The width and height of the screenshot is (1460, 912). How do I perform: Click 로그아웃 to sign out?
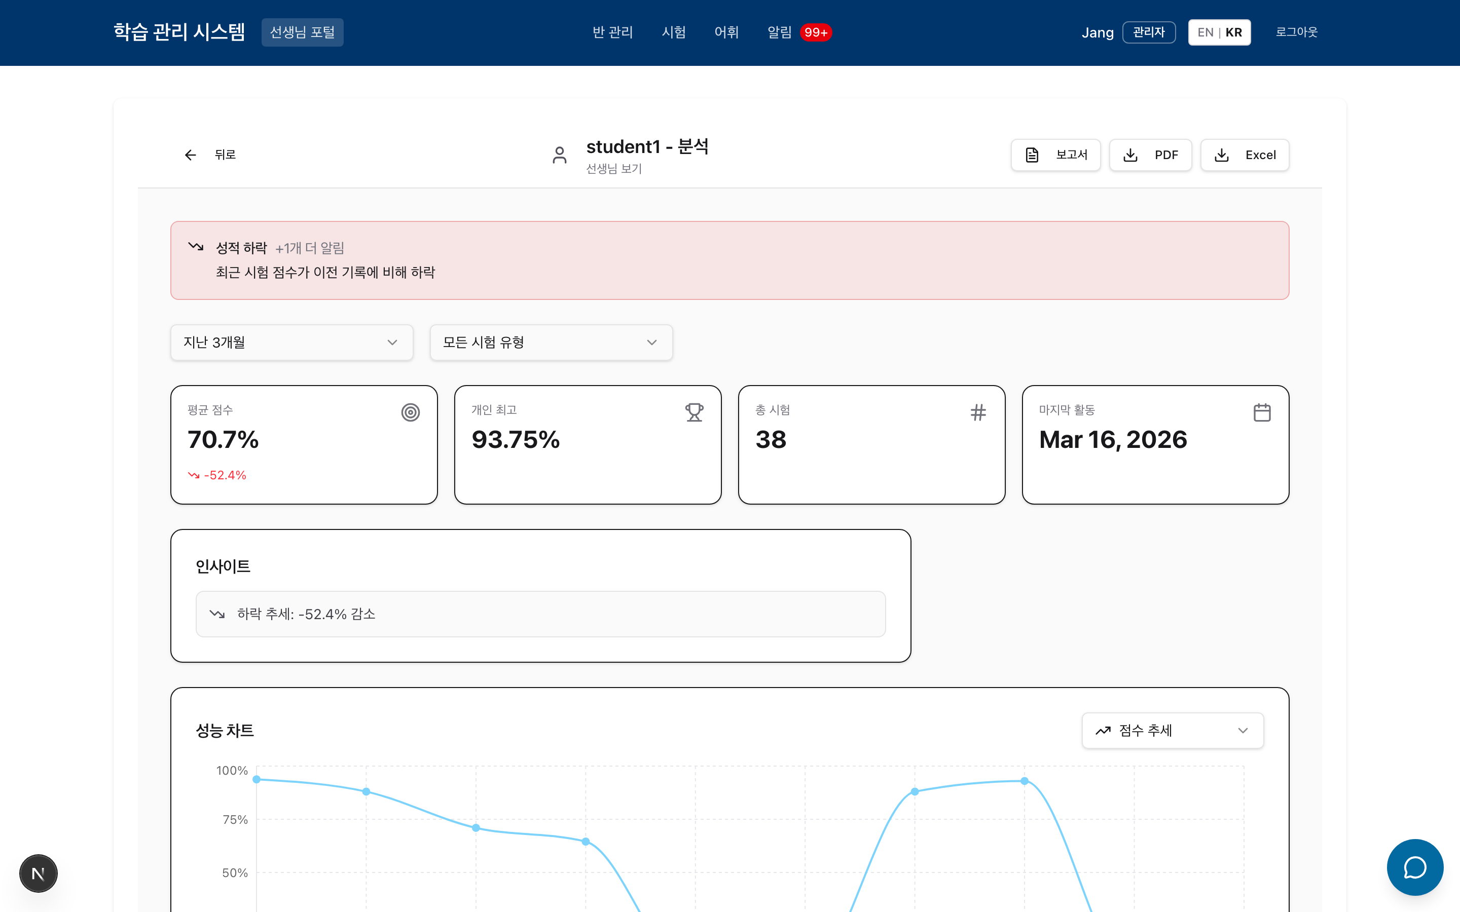[x=1296, y=32]
